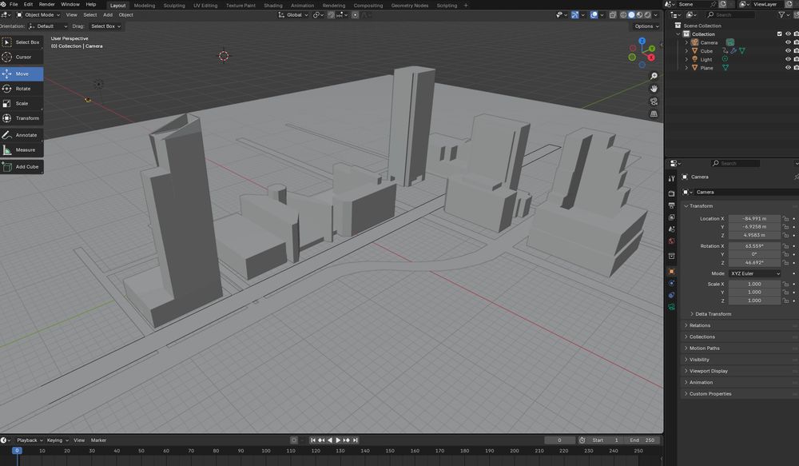The height and width of the screenshot is (466, 799).
Task: Open the Object Constraints properties tab
Action: coord(672,295)
